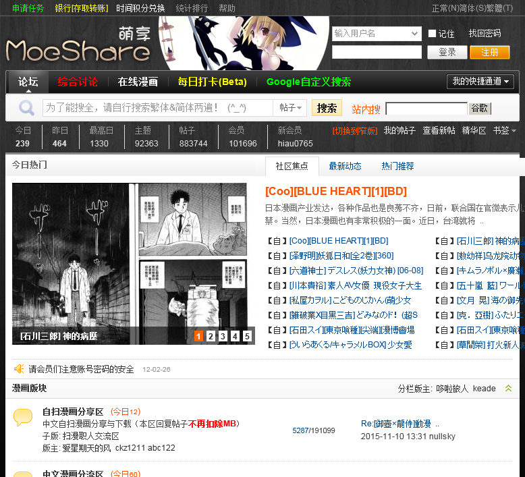
Task: Open link [うぃらあくる/キャラメルBOX]少女愛
Action: (x=350, y=345)
